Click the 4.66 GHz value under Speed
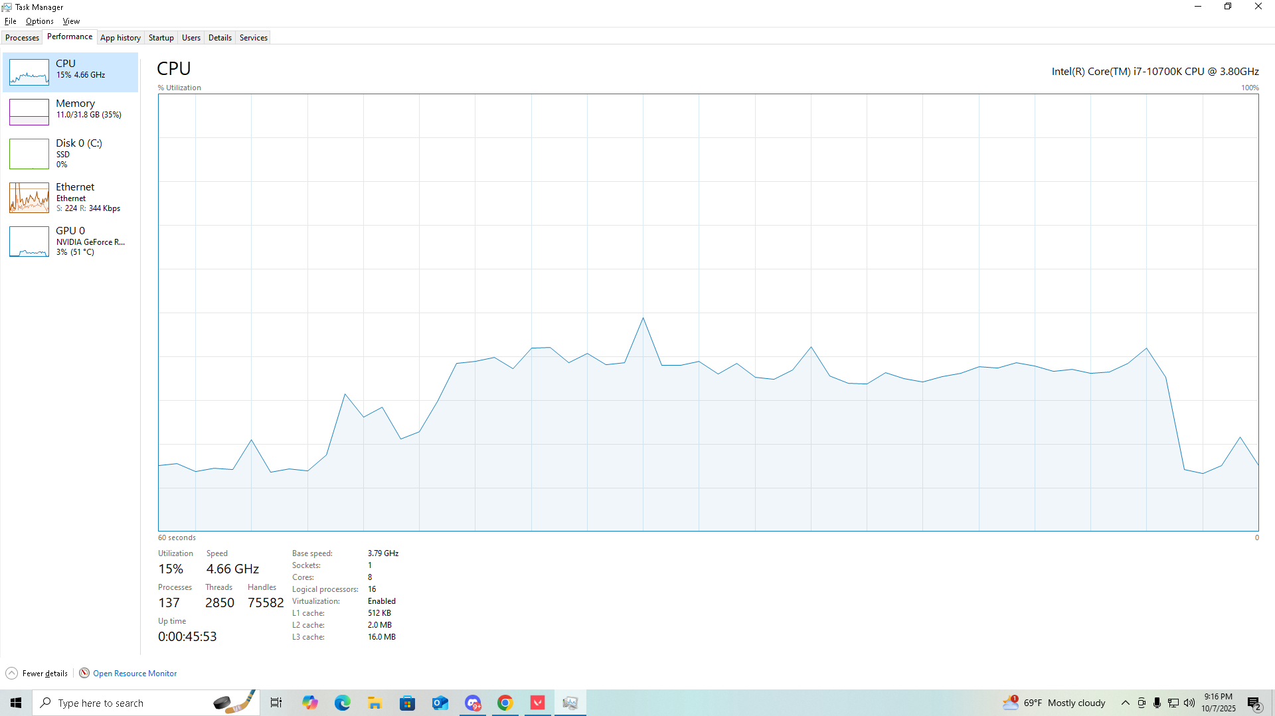The width and height of the screenshot is (1275, 716). point(232,569)
